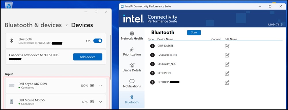Select the SFUDALLY_NPC device name
This screenshot has width=288, height=110.
pos(167,64)
